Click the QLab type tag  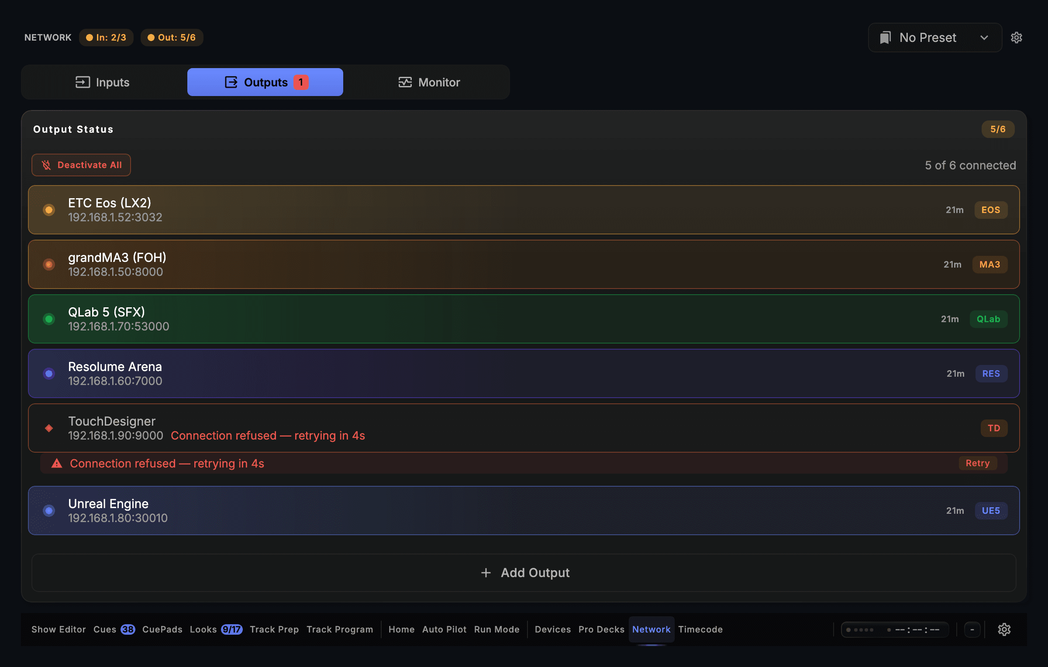[989, 319]
